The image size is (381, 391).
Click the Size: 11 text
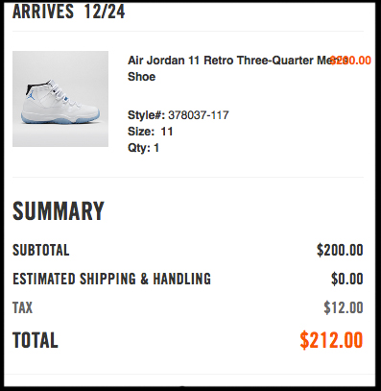coord(151,132)
